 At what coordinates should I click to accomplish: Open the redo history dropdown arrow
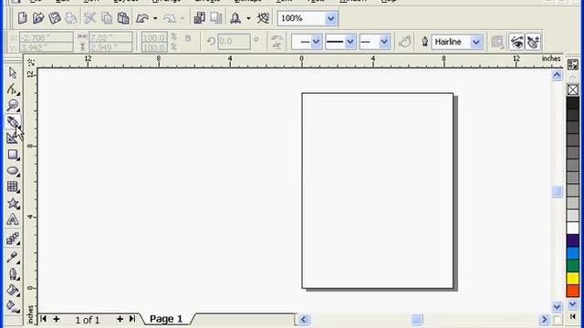tap(182, 18)
